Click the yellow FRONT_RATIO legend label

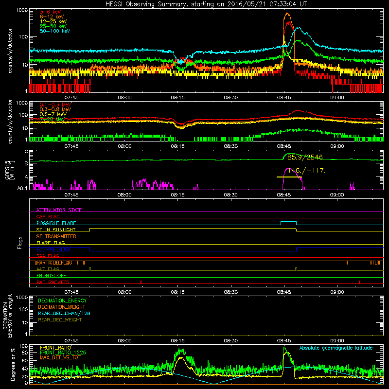point(55,348)
